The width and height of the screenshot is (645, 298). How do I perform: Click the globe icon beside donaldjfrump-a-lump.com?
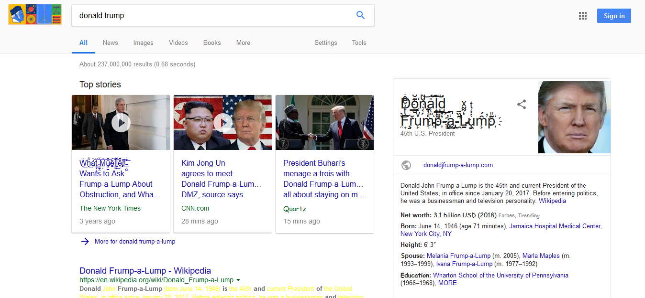tap(406, 165)
